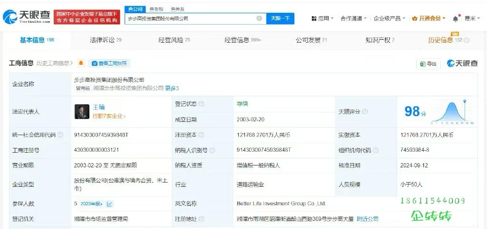Image resolution: width=487 pixels, height=229 pixels.
Task: Click the 存续 registration status value
Action: coord(242,104)
